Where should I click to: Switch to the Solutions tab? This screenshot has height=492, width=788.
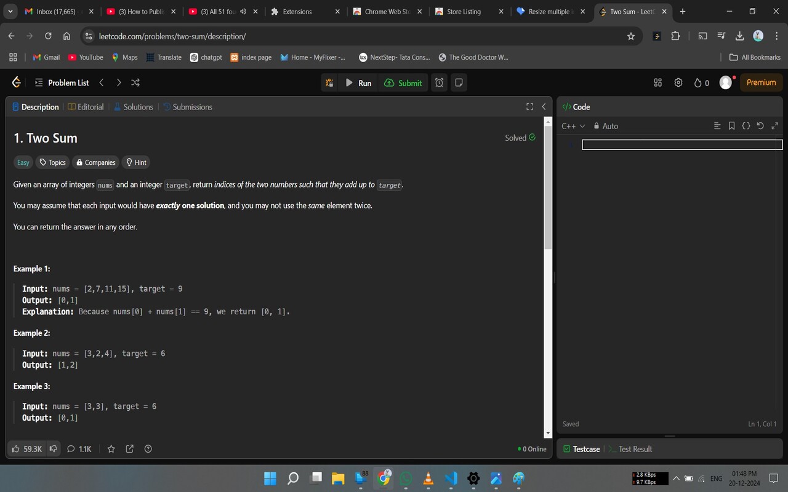click(x=137, y=106)
